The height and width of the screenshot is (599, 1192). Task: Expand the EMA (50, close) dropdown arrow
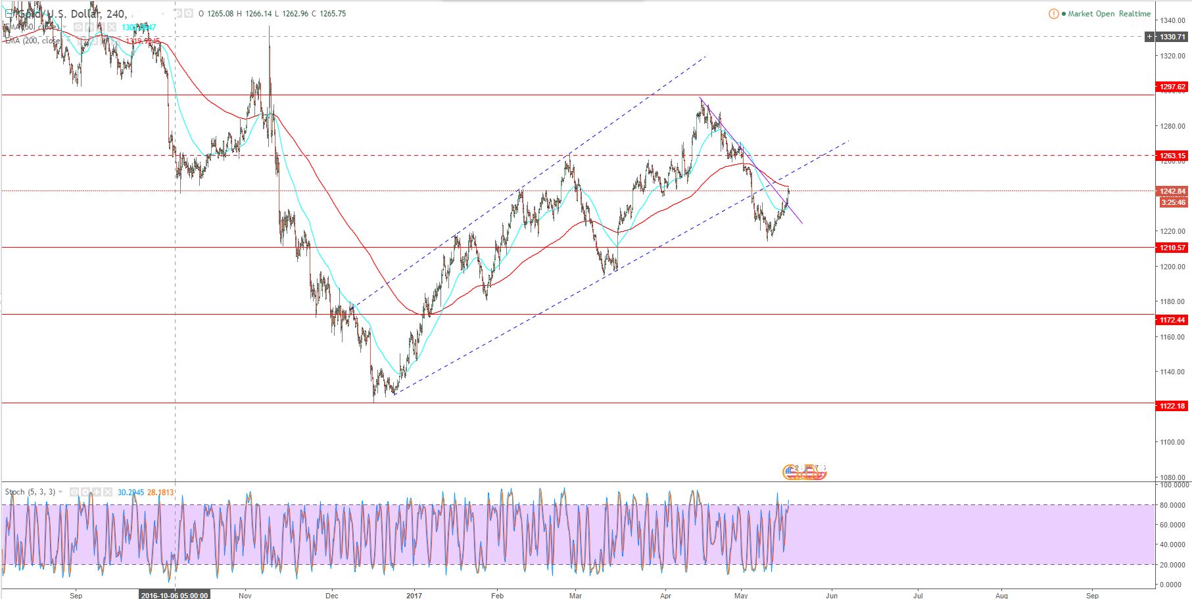tap(64, 27)
